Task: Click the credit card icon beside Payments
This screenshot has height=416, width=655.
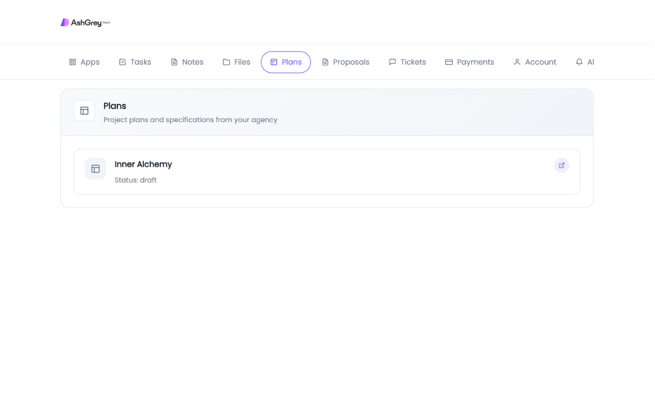Action: (449, 62)
